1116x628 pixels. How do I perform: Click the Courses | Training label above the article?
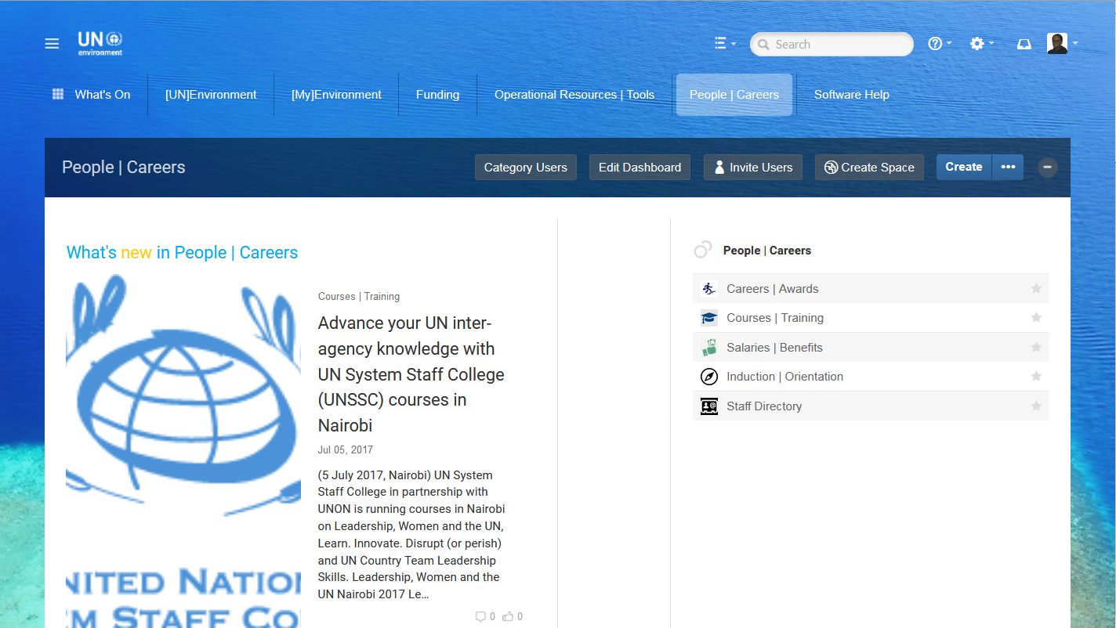click(359, 296)
